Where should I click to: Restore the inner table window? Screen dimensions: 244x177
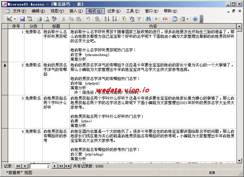tap(234, 11)
